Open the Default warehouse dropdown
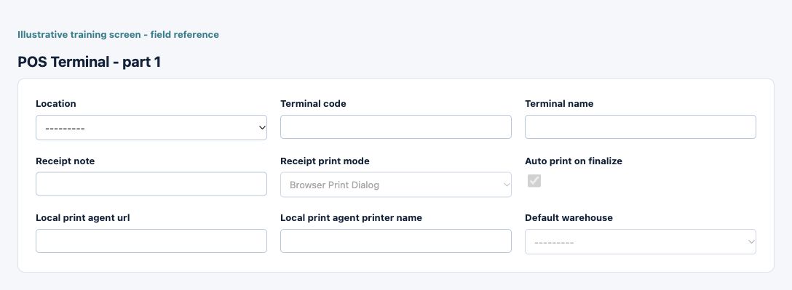Image resolution: width=792 pixels, height=290 pixels. click(x=640, y=242)
